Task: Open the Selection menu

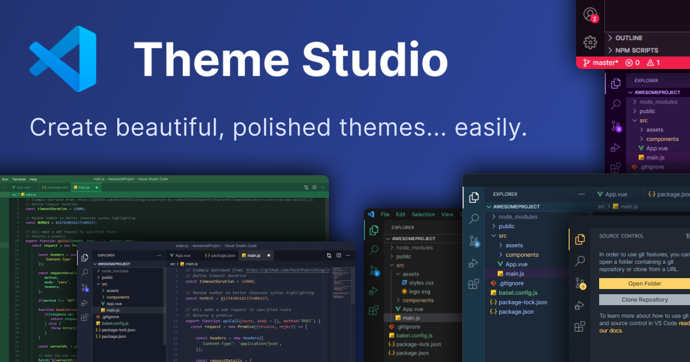Action: [x=423, y=214]
